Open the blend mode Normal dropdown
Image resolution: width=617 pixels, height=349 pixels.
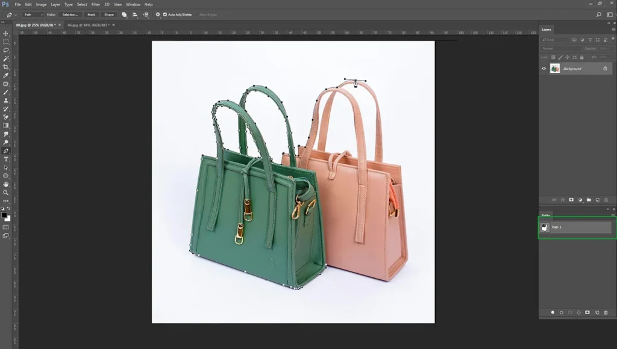pyautogui.click(x=561, y=48)
